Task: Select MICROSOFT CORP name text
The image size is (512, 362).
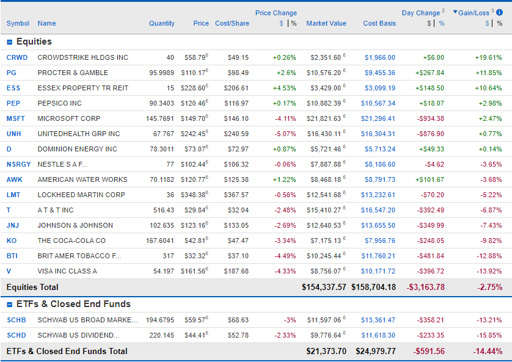Action: [69, 118]
